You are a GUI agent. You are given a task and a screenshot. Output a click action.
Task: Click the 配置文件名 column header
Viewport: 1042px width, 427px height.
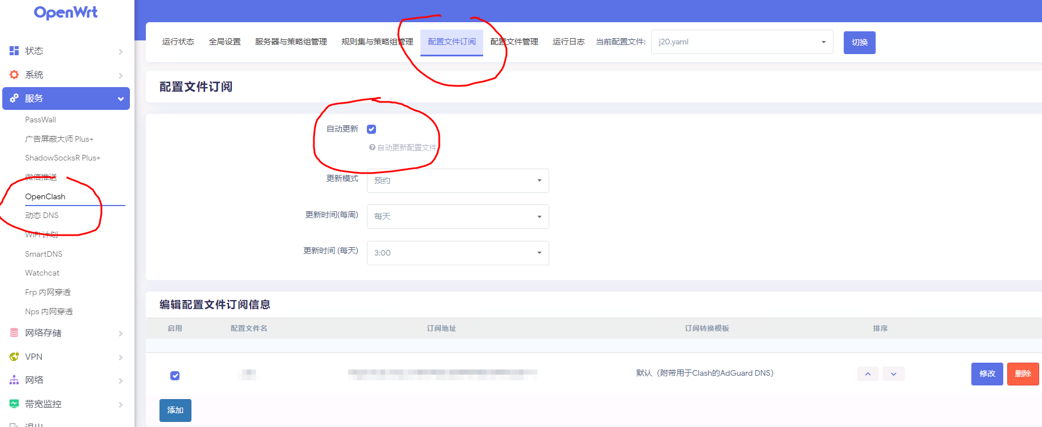[249, 329]
